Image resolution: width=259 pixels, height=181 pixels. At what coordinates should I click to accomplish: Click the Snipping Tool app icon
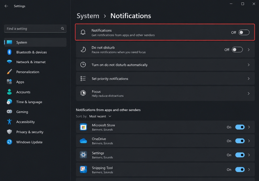(x=83, y=169)
